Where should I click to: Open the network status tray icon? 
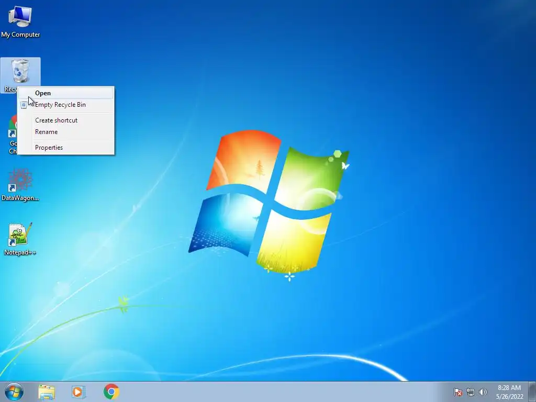click(x=471, y=392)
